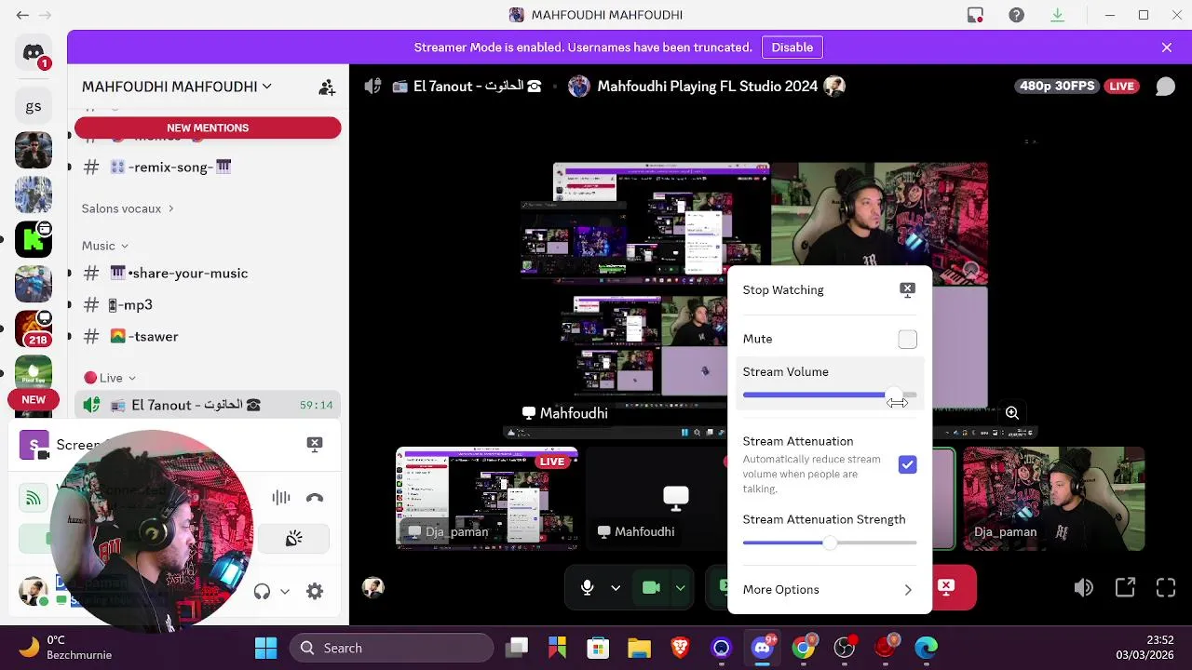Go back with title bar arrow
Image resolution: width=1192 pixels, height=670 pixels.
click(22, 15)
